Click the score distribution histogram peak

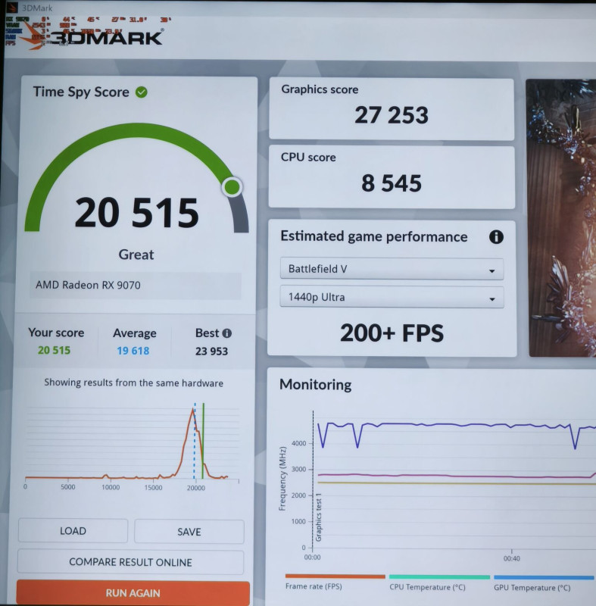coord(192,411)
